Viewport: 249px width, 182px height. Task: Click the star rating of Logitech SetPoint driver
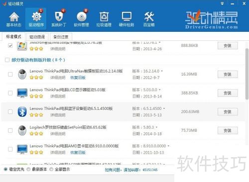tap(36, 134)
